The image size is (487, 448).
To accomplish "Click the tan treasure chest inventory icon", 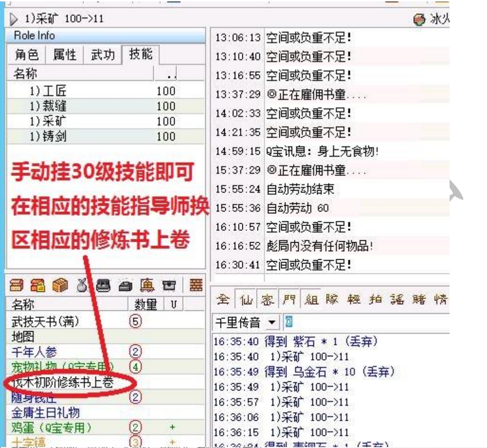I will [x=18, y=286].
